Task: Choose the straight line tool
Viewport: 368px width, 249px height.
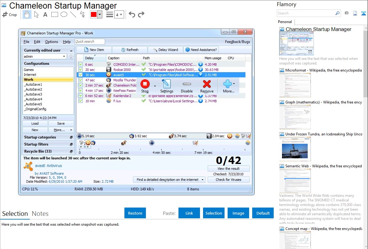Action: [73, 14]
